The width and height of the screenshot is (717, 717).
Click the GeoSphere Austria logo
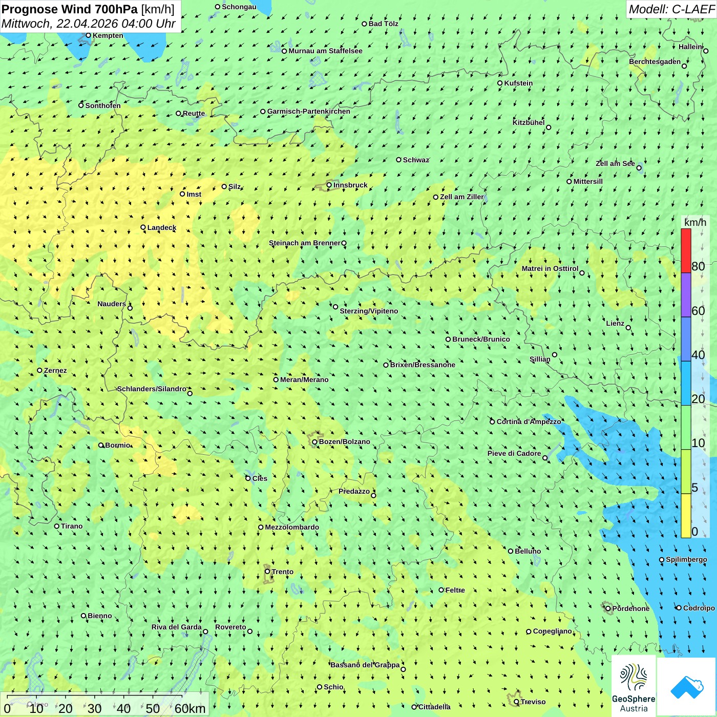(634, 685)
